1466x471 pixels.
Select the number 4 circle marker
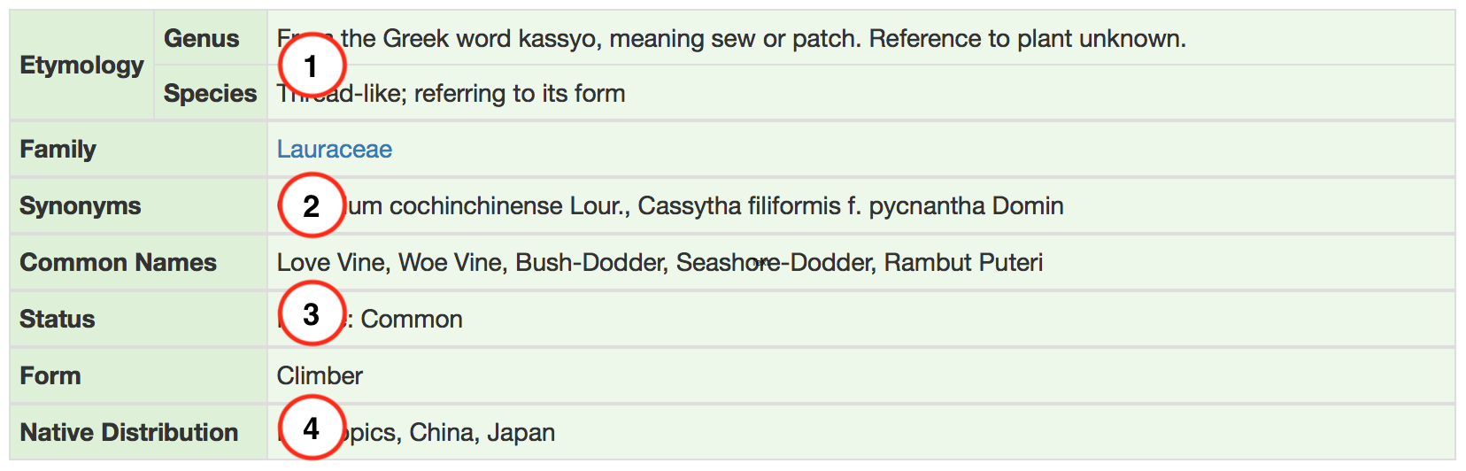(x=311, y=429)
